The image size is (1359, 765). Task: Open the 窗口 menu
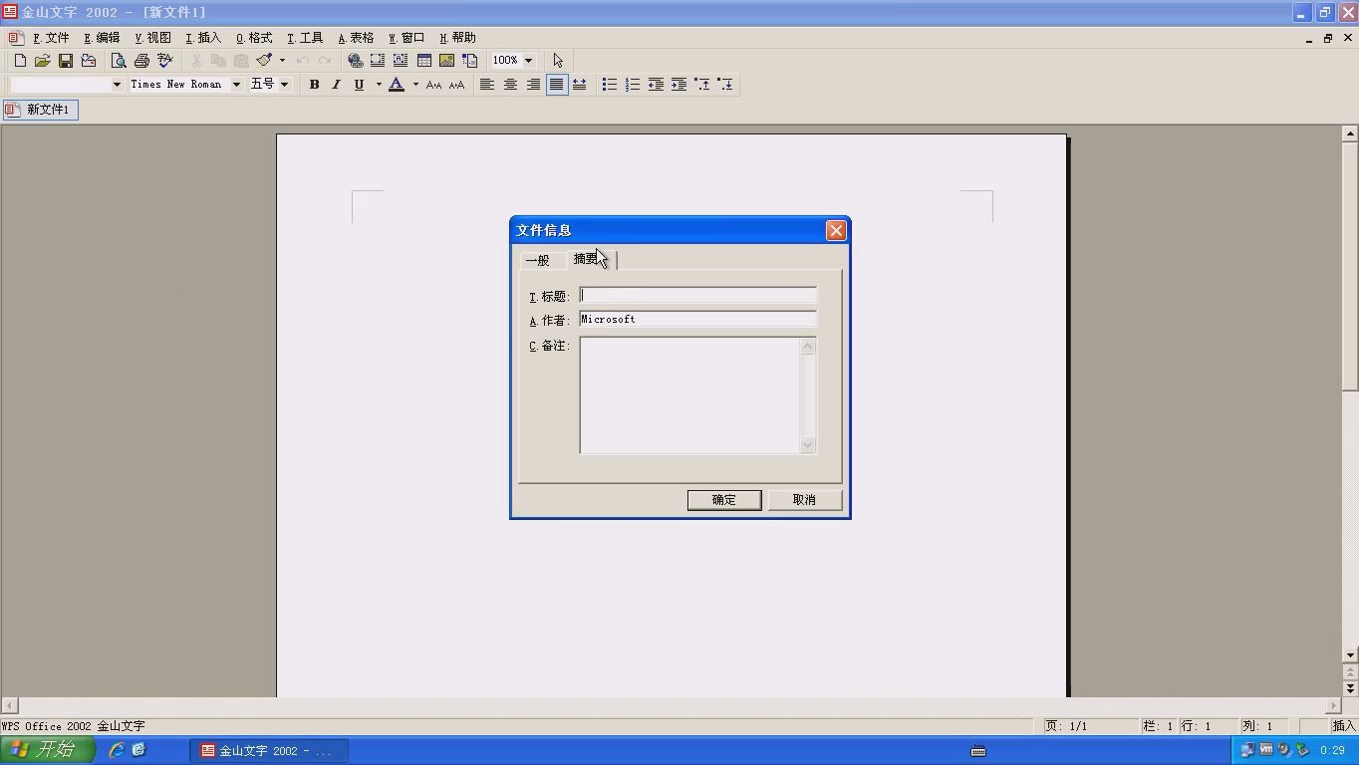407,38
